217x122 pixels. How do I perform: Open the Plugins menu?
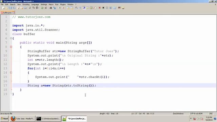[x=63, y=4]
